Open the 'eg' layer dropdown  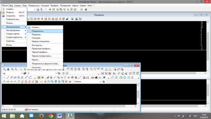(22, 73)
